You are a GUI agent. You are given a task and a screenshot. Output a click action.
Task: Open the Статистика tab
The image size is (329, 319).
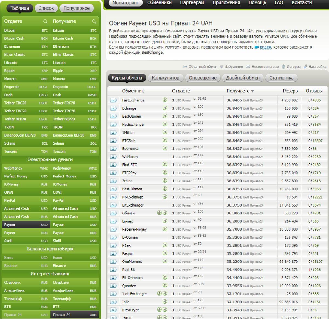pyautogui.click(x=281, y=78)
